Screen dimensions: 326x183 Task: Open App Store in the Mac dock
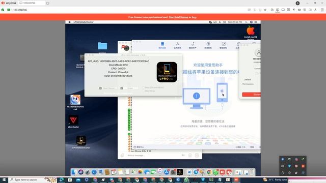[167, 172]
